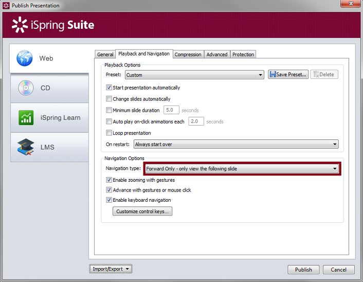This screenshot has width=363, height=282.
Task: Expand the On restart dropdown
Action: click(236, 144)
